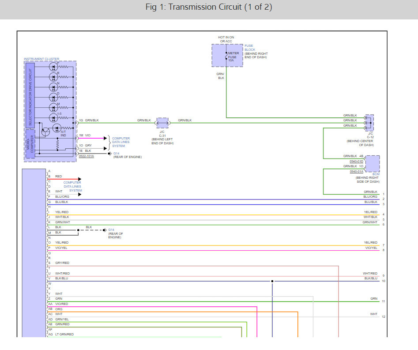Click the P position indicator LED symbol
This screenshot has height=350, width=418.
click(53, 67)
